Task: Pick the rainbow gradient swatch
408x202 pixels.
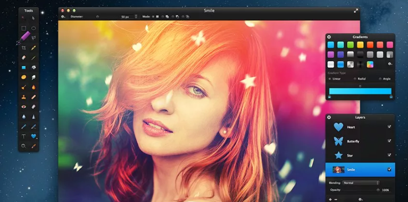Action: coord(370,64)
